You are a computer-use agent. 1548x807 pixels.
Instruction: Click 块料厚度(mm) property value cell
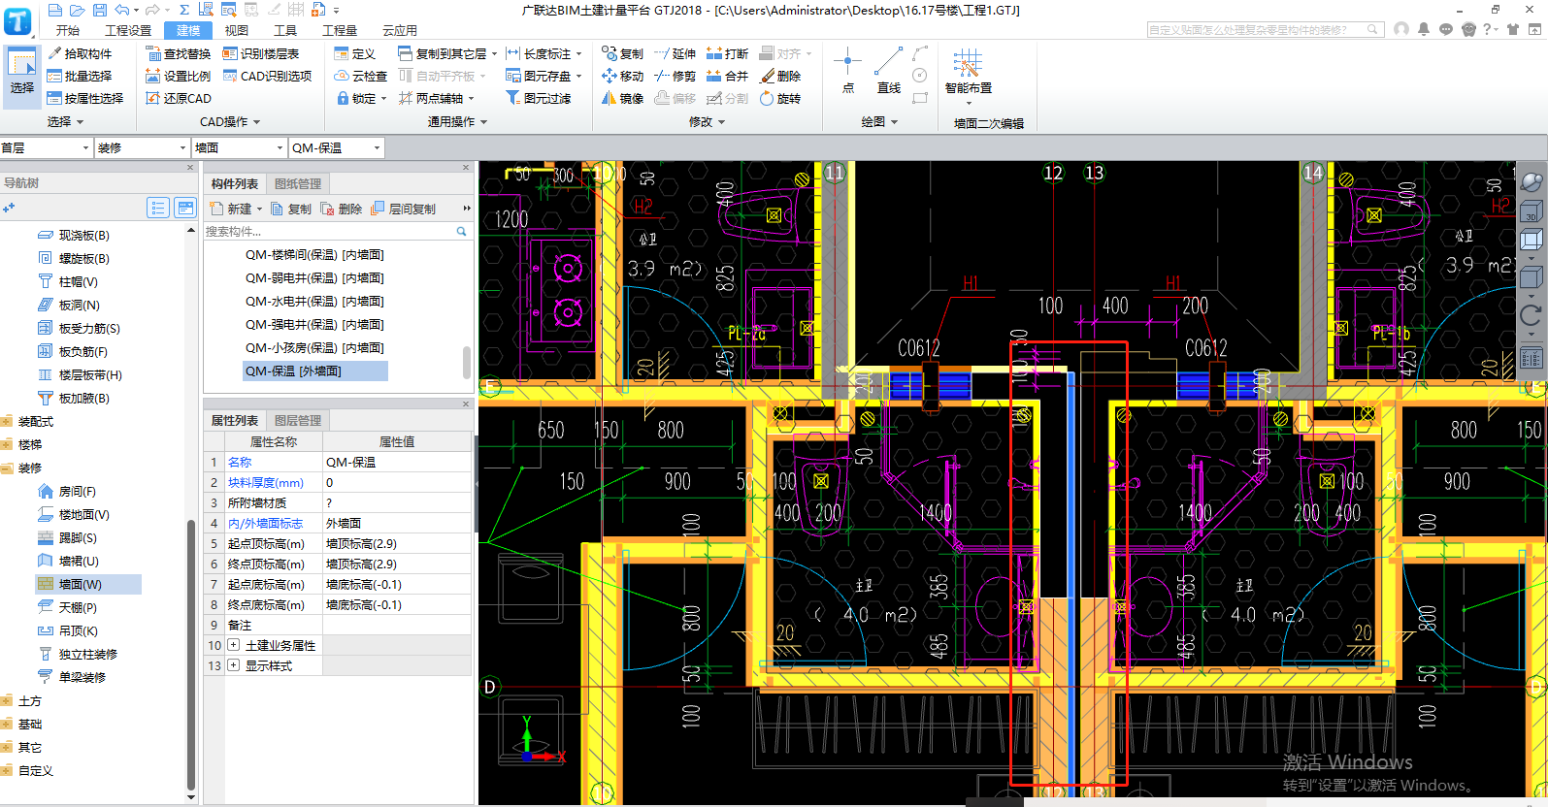tap(397, 482)
